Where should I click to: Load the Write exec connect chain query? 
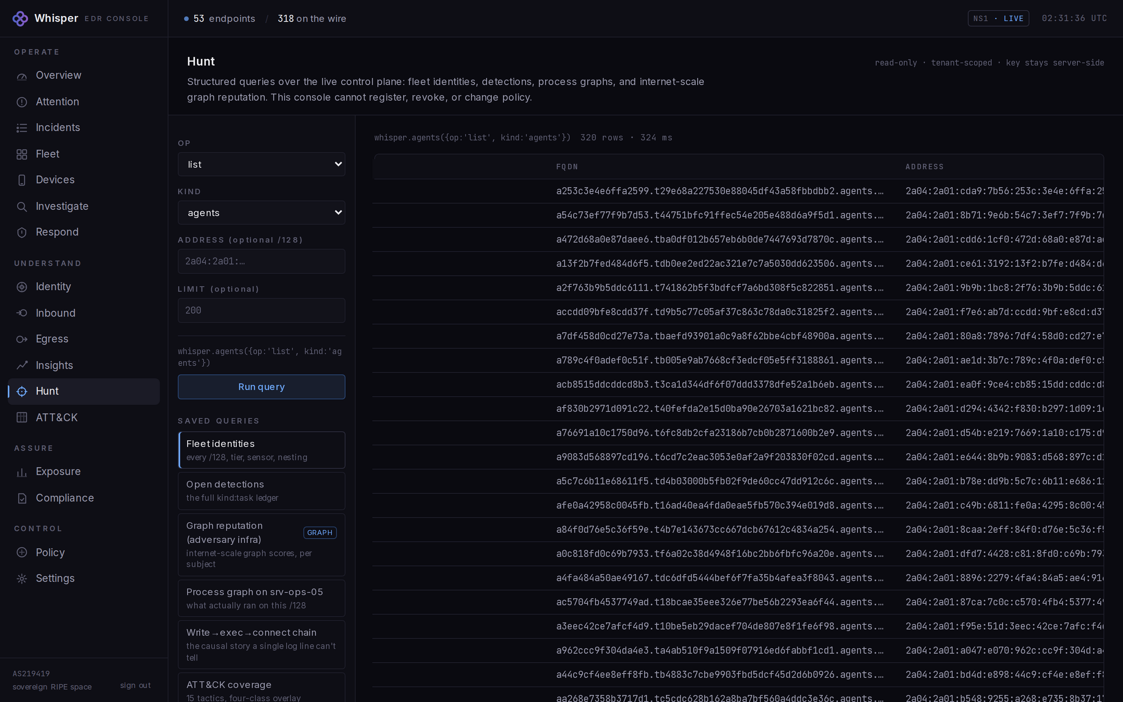click(x=262, y=645)
